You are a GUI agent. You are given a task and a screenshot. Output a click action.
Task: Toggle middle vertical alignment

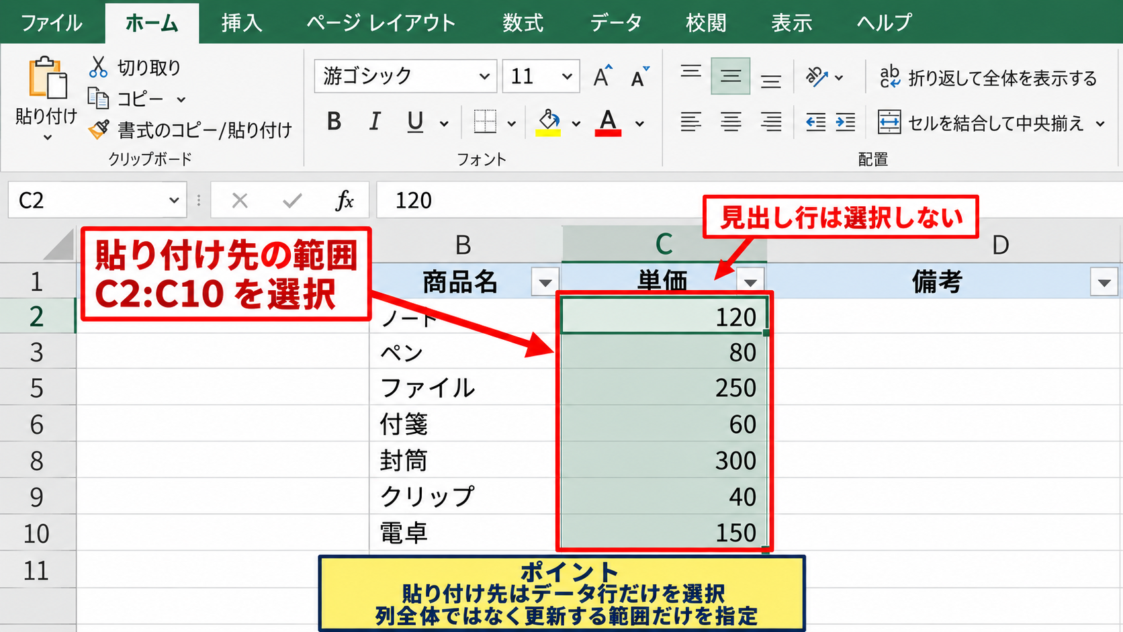[731, 76]
